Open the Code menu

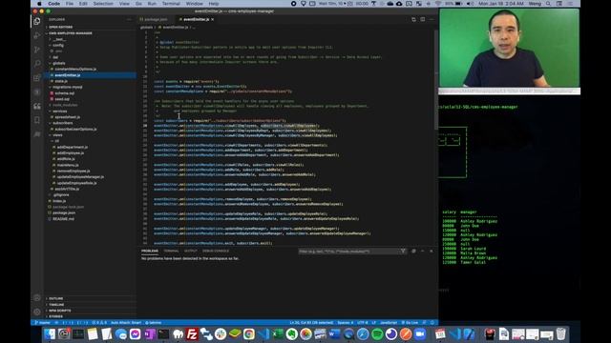click(53, 4)
